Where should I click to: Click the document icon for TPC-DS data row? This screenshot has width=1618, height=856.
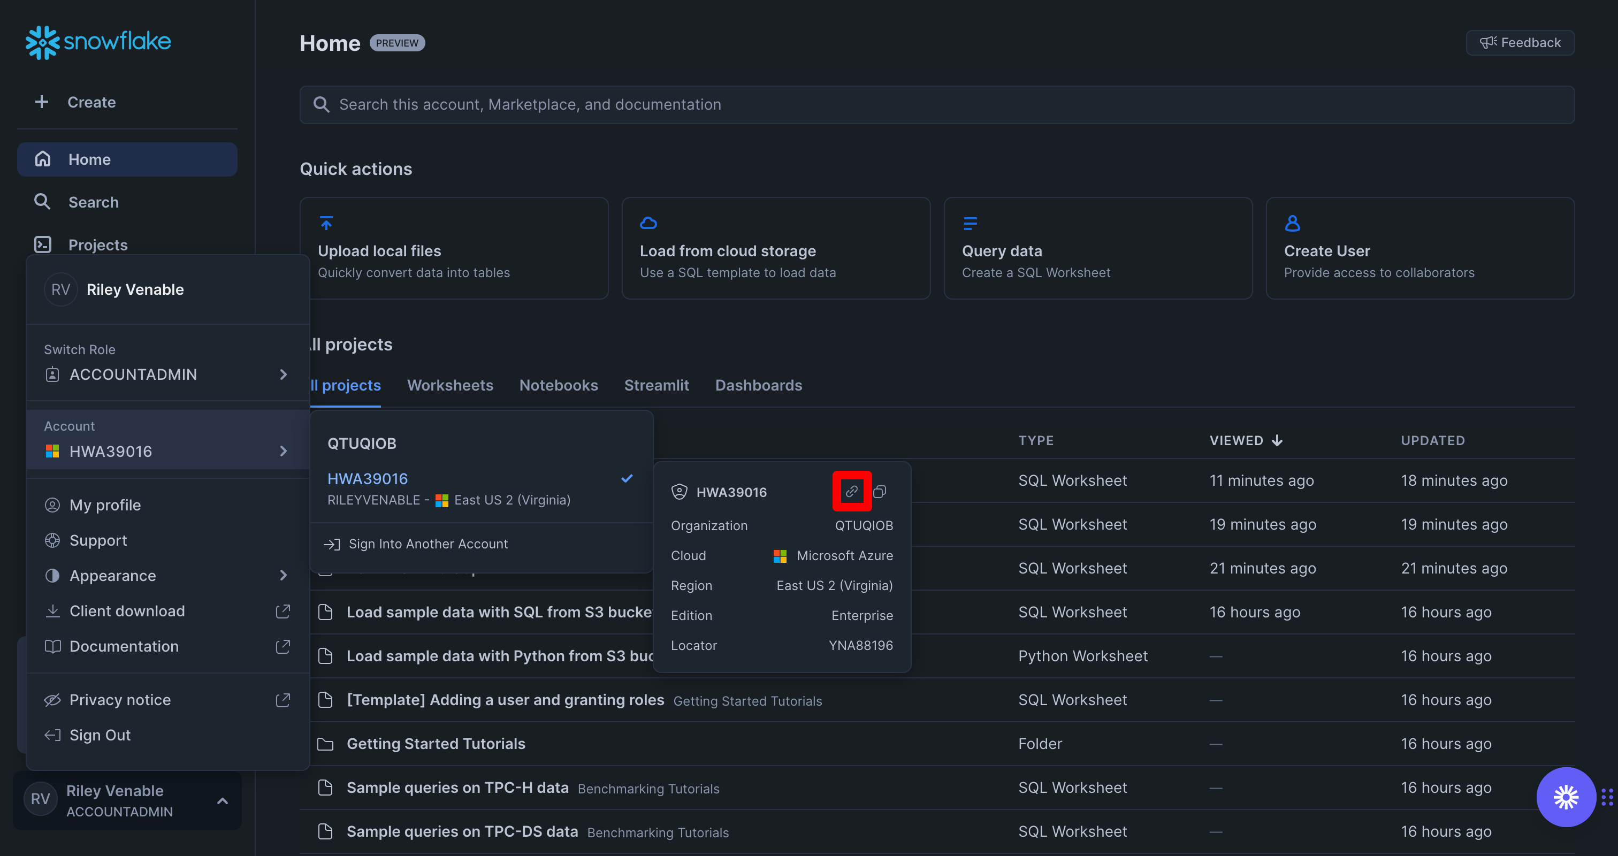325,831
